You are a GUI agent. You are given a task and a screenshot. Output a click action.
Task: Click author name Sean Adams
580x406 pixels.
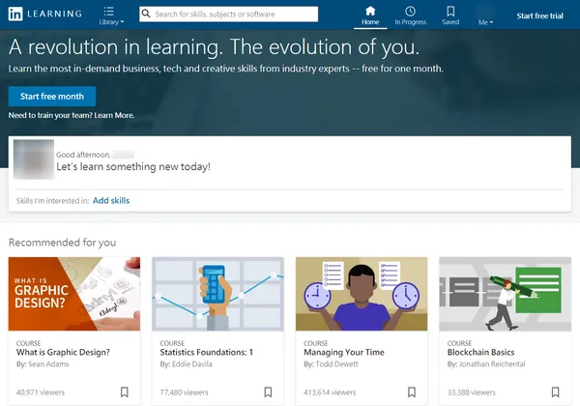(48, 364)
